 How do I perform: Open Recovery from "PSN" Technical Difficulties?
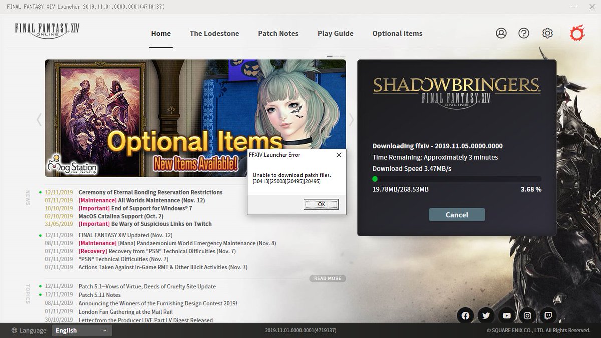point(157,251)
